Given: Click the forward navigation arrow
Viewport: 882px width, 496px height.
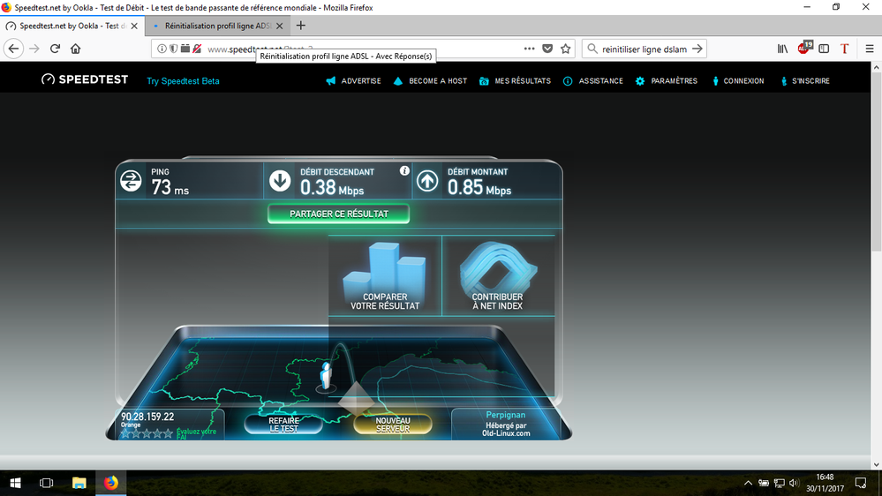Looking at the screenshot, I should coord(34,49).
